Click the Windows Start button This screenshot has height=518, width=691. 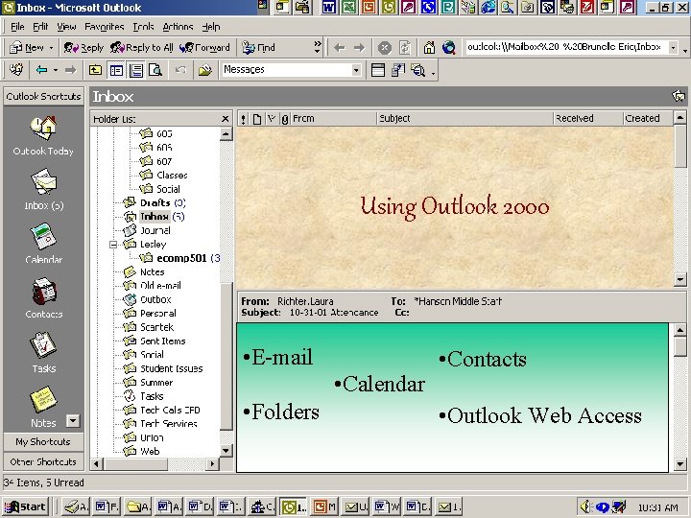click(x=26, y=507)
